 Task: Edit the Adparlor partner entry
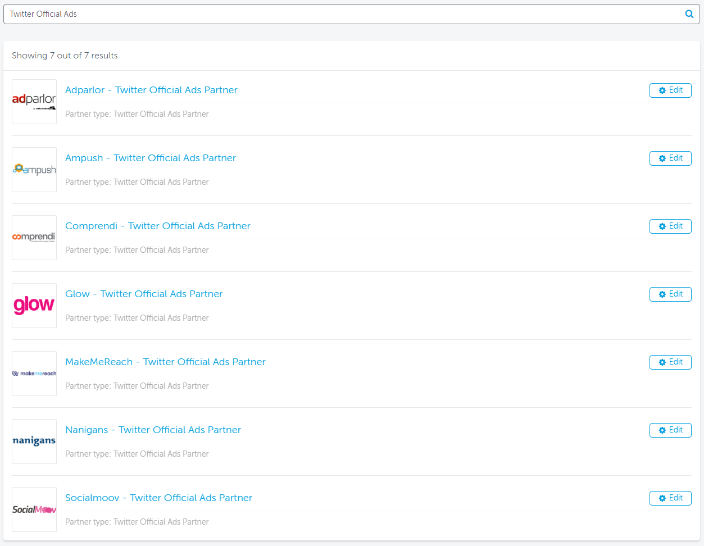tap(670, 90)
